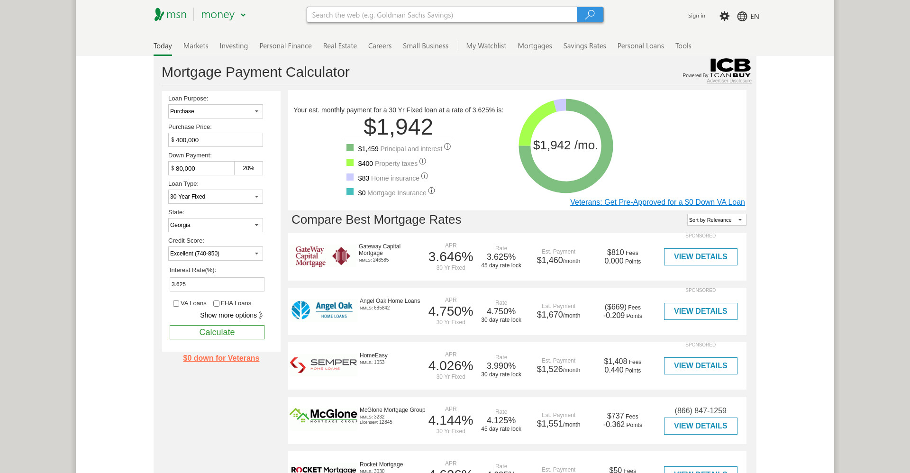Viewport: 910px width, 473px height.
Task: Click the monthly payment donut chart
Action: click(x=566, y=146)
